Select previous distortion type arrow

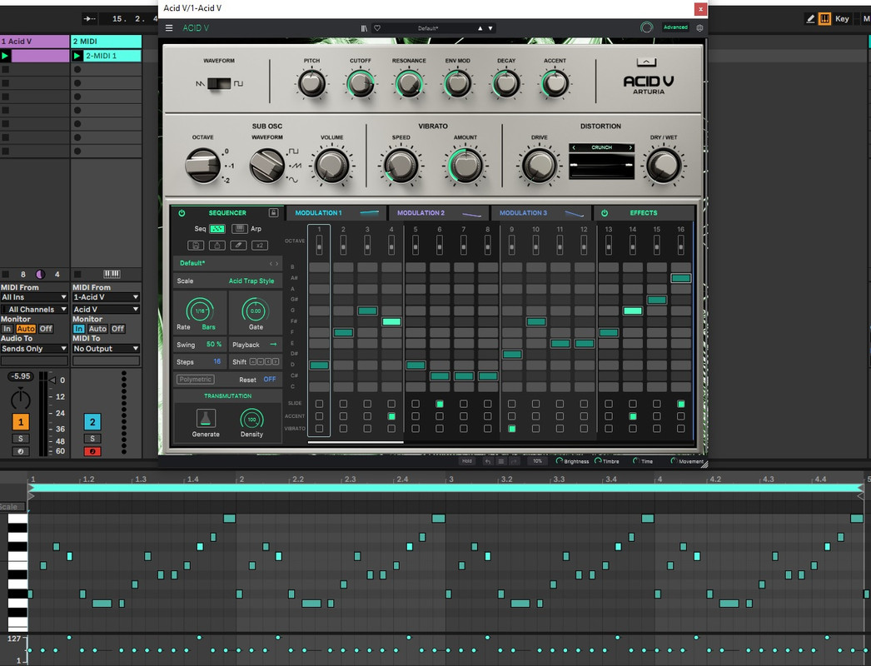point(575,147)
